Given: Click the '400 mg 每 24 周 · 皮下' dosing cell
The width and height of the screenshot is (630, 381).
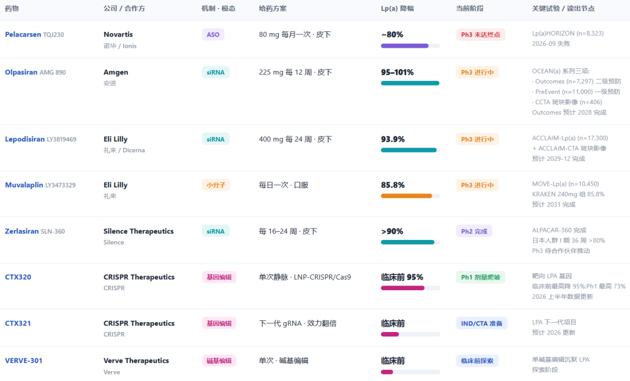Looking at the screenshot, I should tap(295, 139).
